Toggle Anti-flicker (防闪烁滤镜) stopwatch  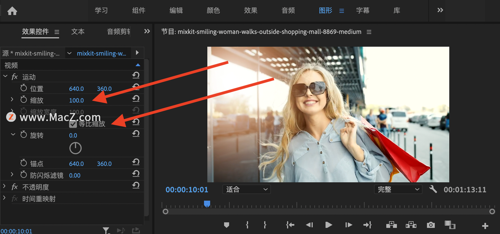pos(24,175)
